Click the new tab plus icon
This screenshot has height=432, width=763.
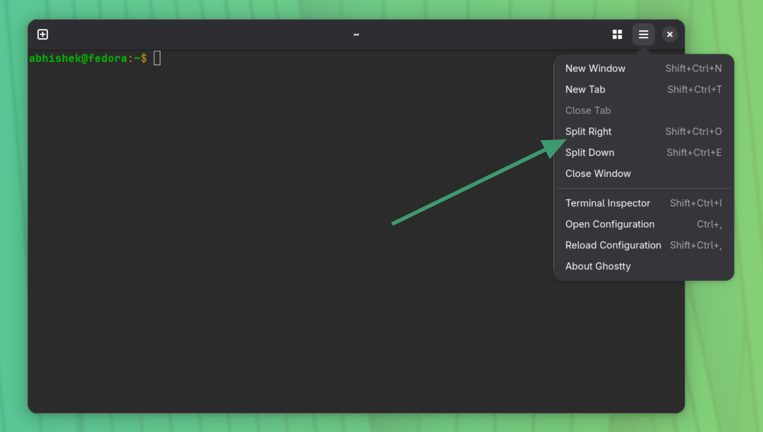(x=43, y=34)
